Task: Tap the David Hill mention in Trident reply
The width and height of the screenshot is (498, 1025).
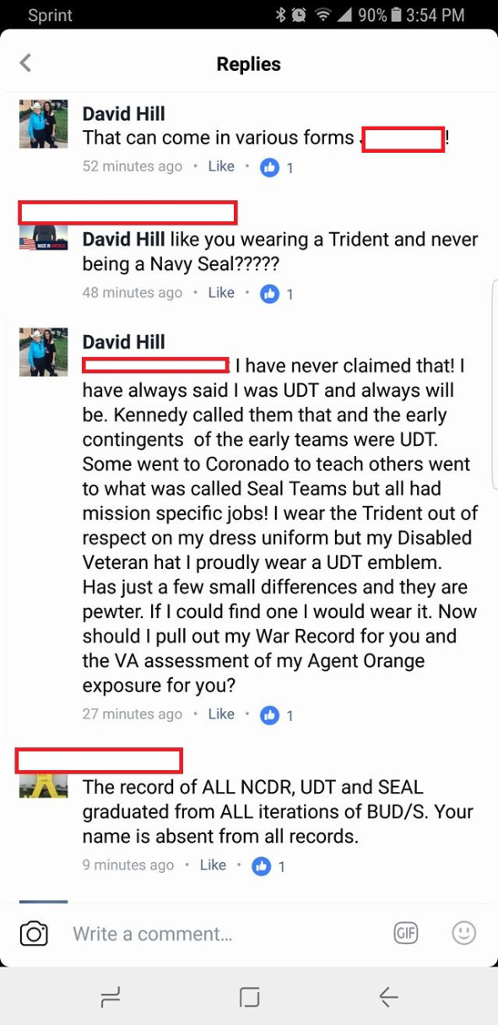Action: click(124, 240)
